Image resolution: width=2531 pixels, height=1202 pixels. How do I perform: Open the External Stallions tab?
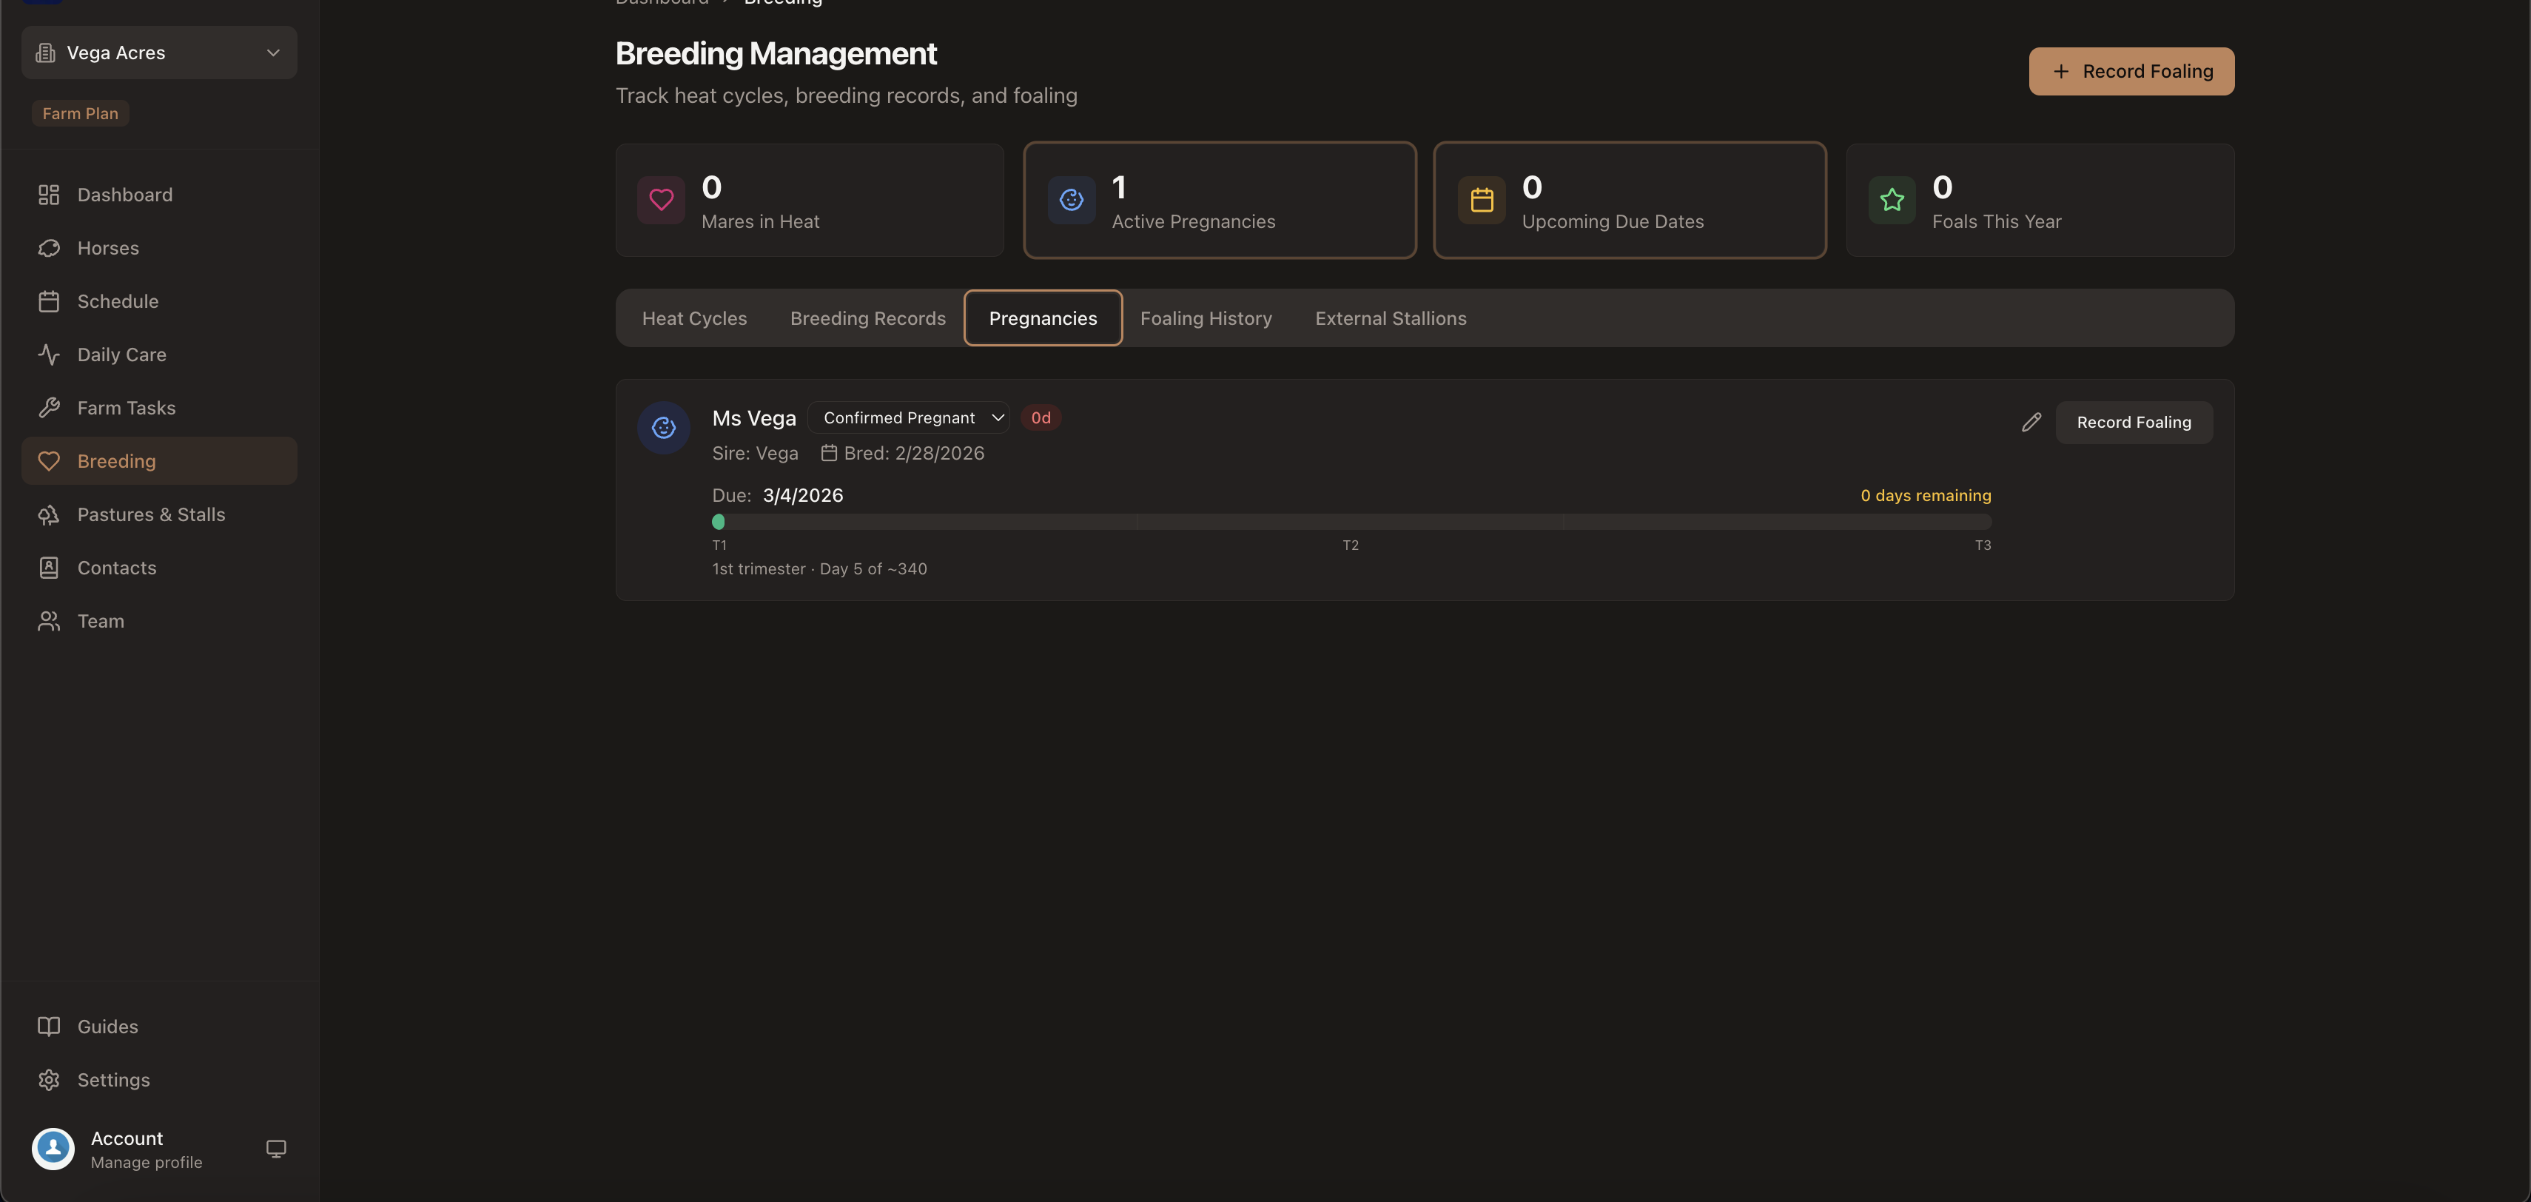click(1389, 318)
